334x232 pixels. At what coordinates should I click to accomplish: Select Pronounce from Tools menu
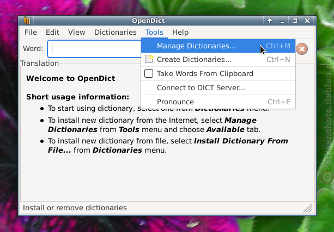(x=218, y=102)
